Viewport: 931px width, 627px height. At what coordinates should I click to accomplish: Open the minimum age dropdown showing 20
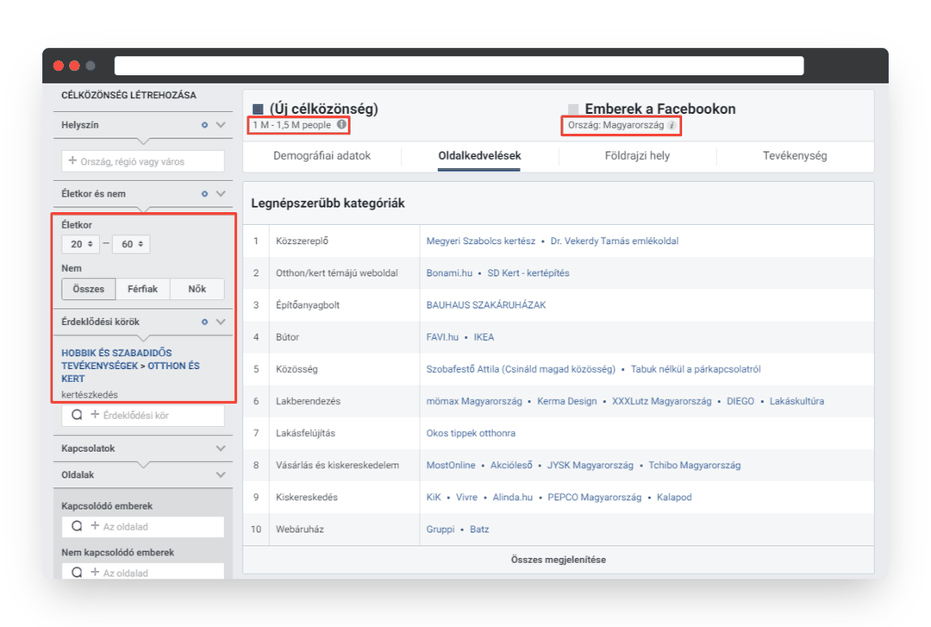click(81, 244)
